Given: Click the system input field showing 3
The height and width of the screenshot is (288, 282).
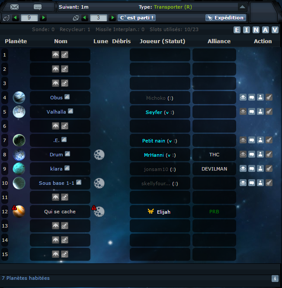Looking at the screenshot, I should click(x=99, y=18).
